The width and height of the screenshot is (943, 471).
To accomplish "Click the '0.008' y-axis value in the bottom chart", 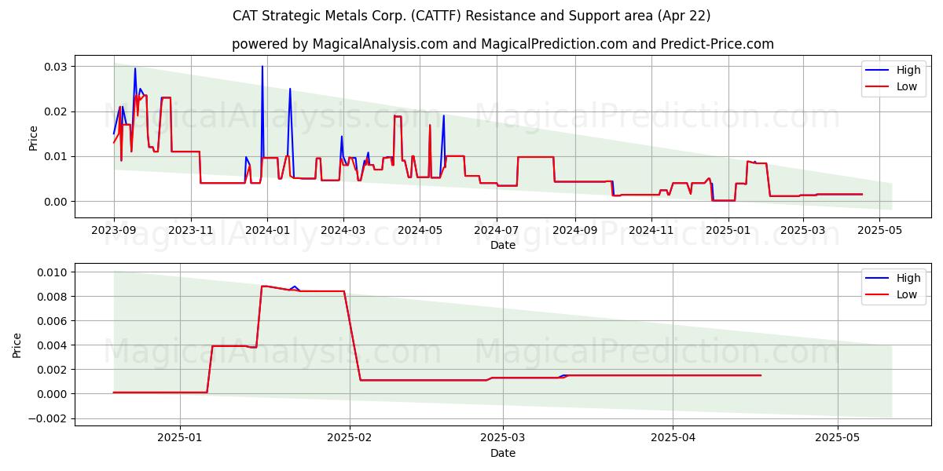I will click(53, 297).
